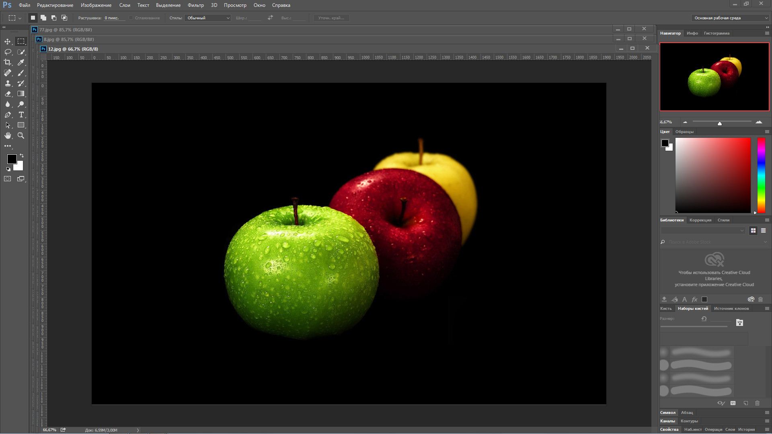The width and height of the screenshot is (772, 434).
Task: Switch to the 77.jpg document tab
Action: (x=65, y=30)
